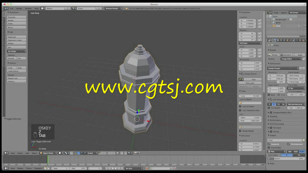Click the Animation render button

click(x=286, y=55)
